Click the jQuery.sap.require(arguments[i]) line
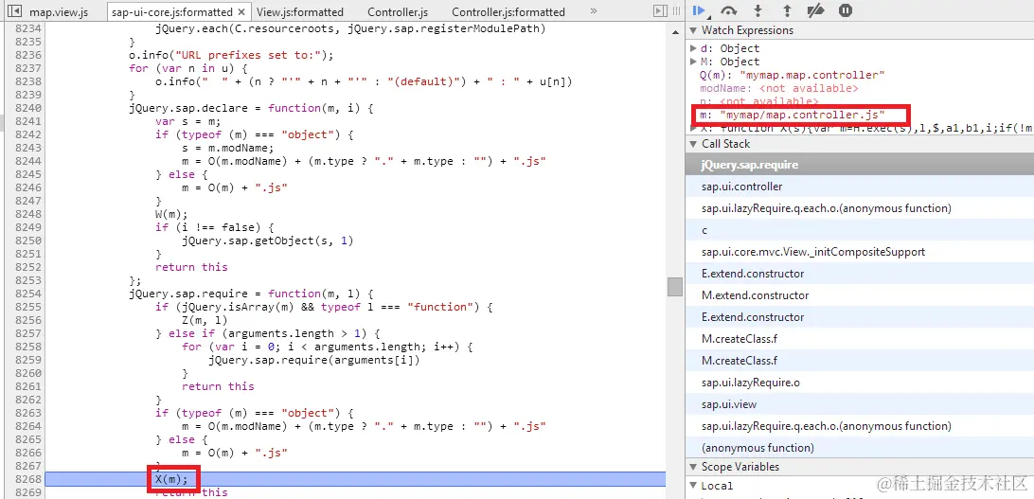 [314, 360]
